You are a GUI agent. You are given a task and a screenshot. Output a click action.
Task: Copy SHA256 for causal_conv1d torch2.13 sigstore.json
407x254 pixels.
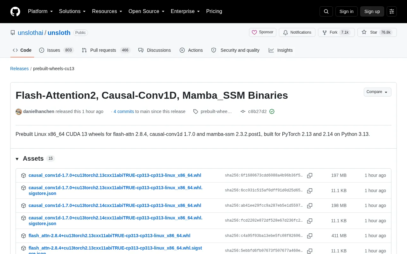pos(310,191)
